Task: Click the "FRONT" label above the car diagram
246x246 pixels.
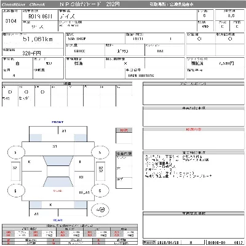Action: pyautogui.click(x=58, y=122)
